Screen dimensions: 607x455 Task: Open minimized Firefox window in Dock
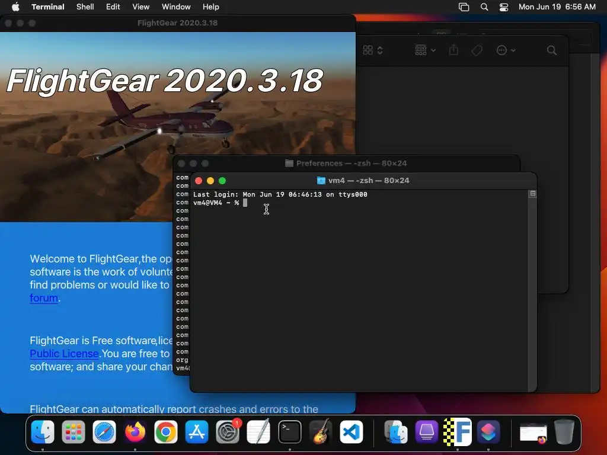(533, 433)
